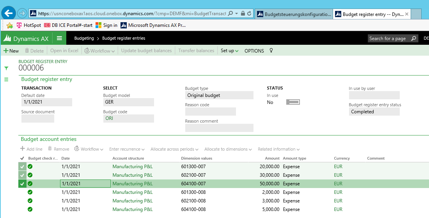
Task: Uncheck the row checkbox for 601300-007
Action: [22, 167]
